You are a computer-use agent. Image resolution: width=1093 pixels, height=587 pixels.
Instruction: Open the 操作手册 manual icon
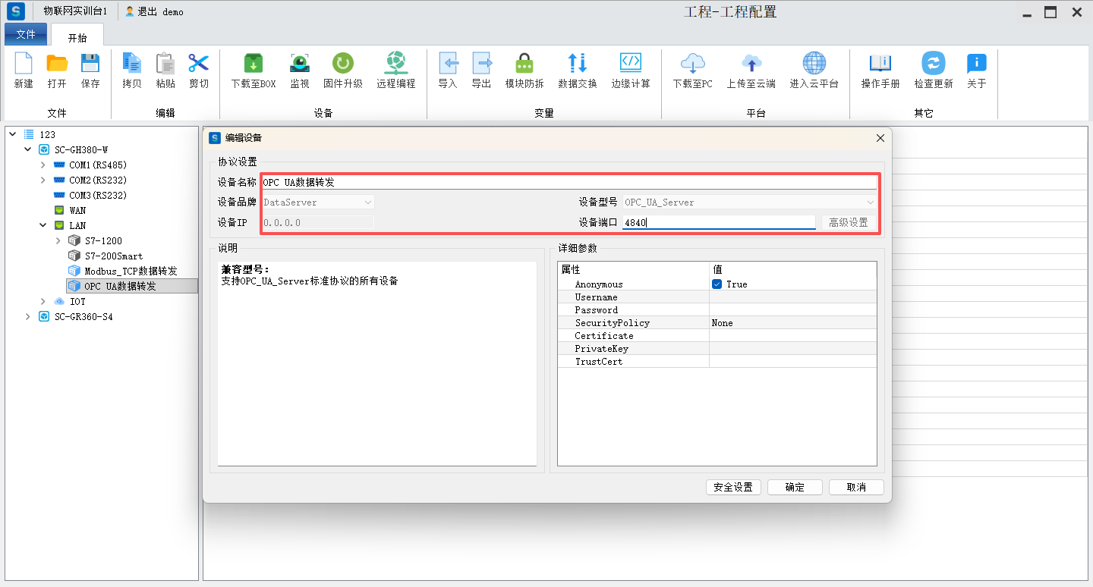pos(880,64)
